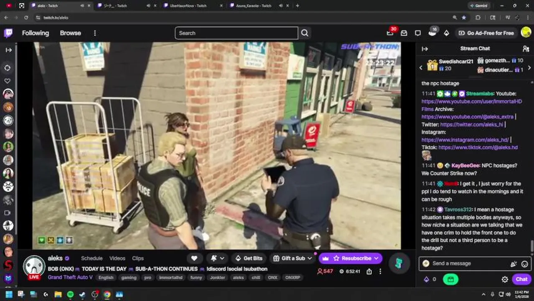Viewport: 534px width, 301px height.
Task: Click the sidebar heart followed icon
Action: click(8, 81)
